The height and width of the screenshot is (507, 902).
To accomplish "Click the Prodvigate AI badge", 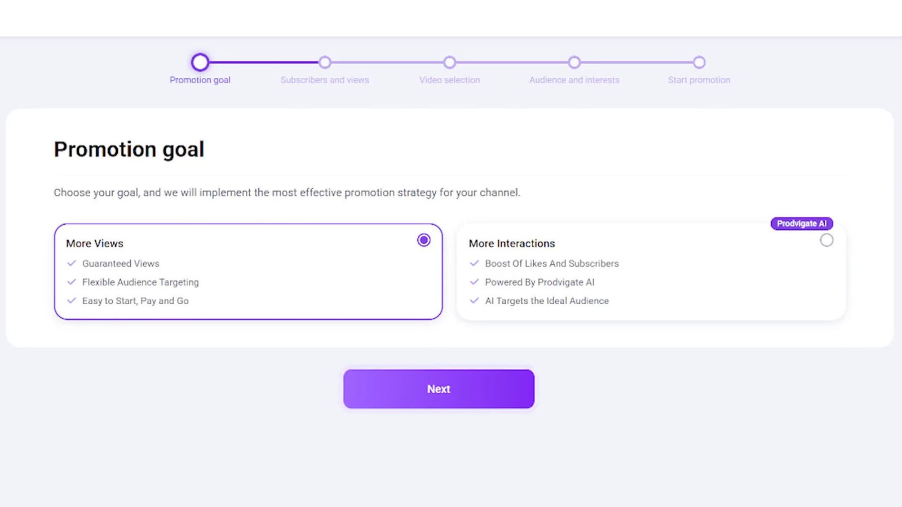I will coord(802,224).
